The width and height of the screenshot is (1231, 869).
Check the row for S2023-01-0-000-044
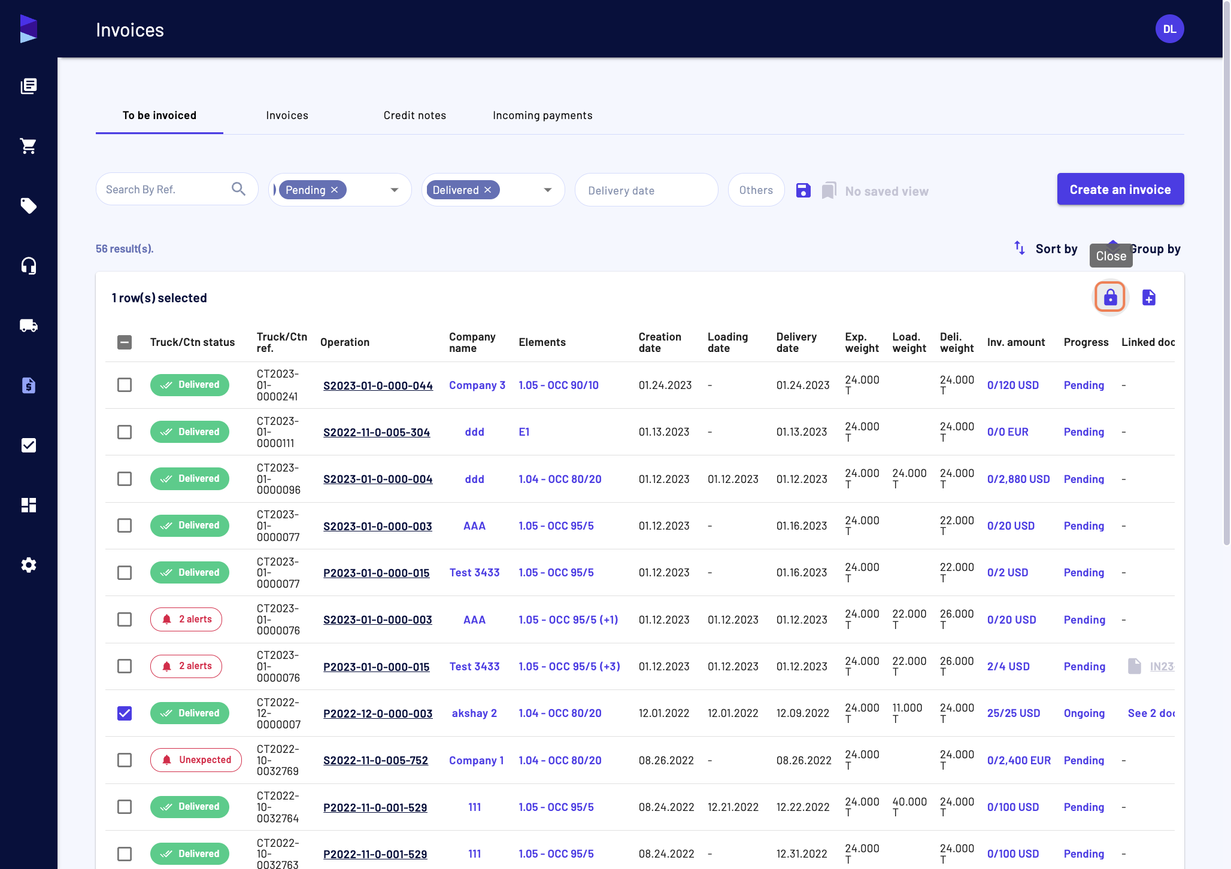click(x=125, y=385)
